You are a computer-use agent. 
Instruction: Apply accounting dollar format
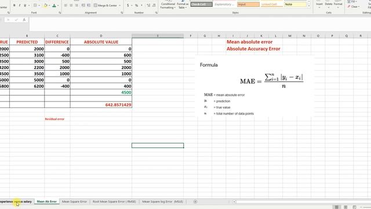pos(128,5)
